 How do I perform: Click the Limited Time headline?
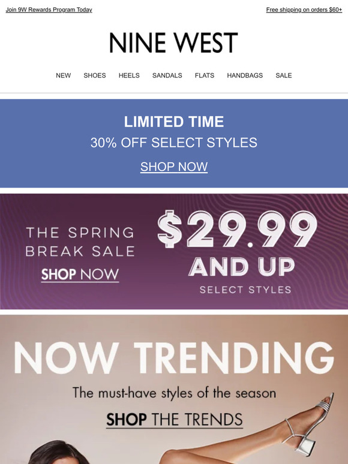[174, 122]
